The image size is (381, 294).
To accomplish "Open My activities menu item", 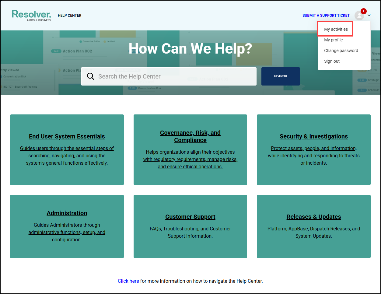I will (336, 29).
